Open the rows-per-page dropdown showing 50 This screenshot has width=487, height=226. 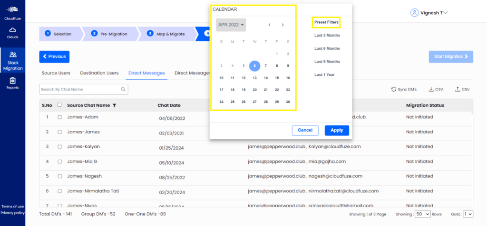(423, 214)
